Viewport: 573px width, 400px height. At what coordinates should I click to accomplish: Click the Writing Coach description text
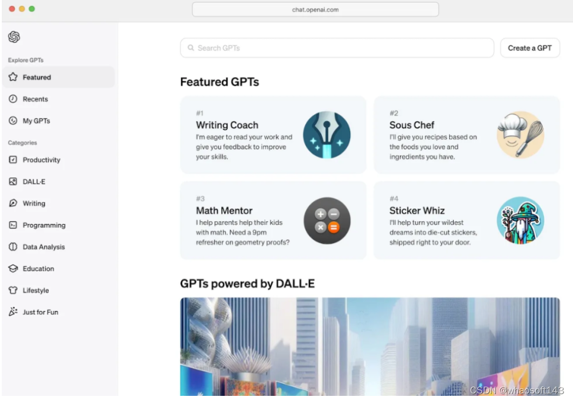(x=244, y=147)
